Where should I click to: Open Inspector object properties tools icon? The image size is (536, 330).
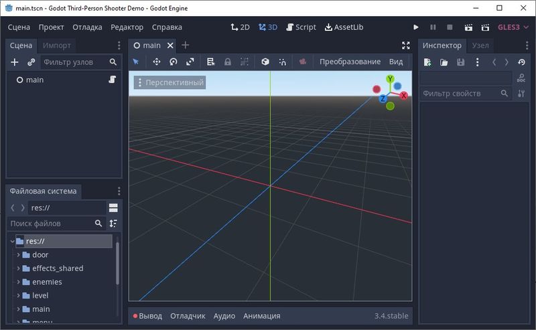coord(521,93)
